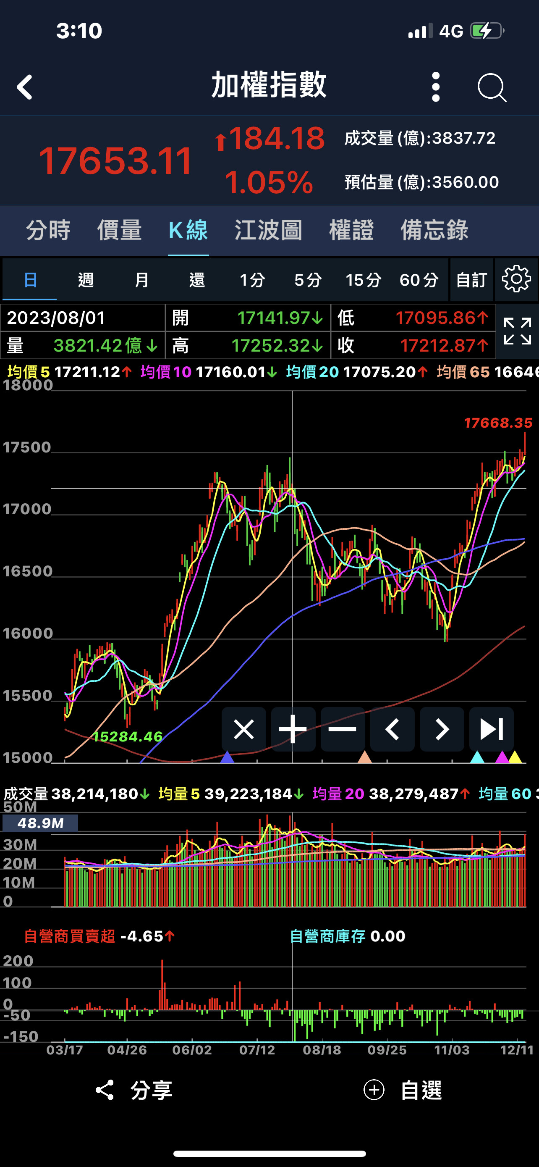Tap the share icon
Viewport: 539px width, 1167px height.
[105, 1090]
